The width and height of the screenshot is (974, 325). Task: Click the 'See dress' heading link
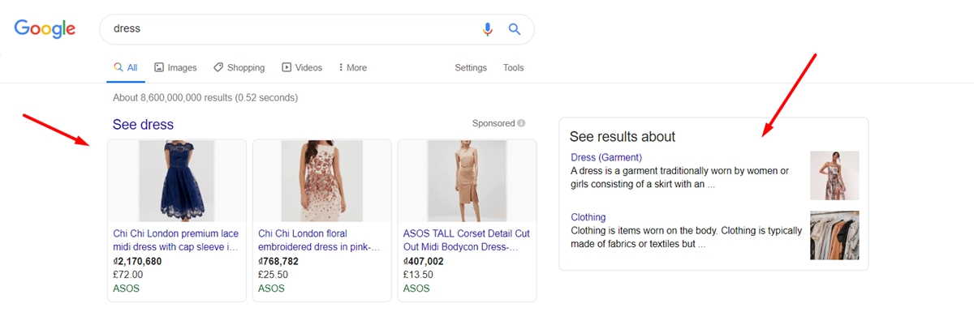point(143,125)
